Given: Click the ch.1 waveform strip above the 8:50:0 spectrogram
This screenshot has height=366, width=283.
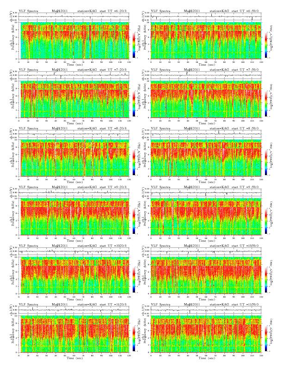Looking at the screenshot, I should 206,134.
